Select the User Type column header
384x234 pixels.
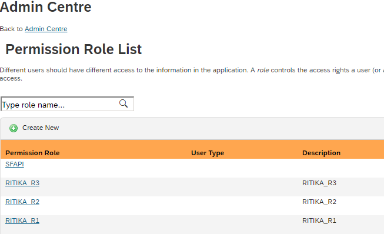point(208,153)
